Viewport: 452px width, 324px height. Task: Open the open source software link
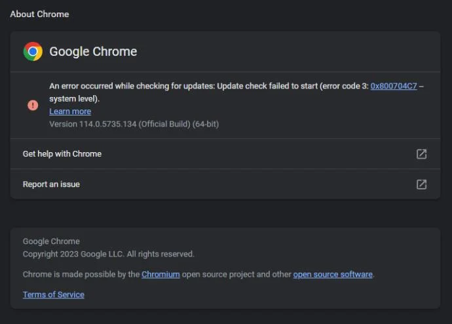click(x=333, y=274)
